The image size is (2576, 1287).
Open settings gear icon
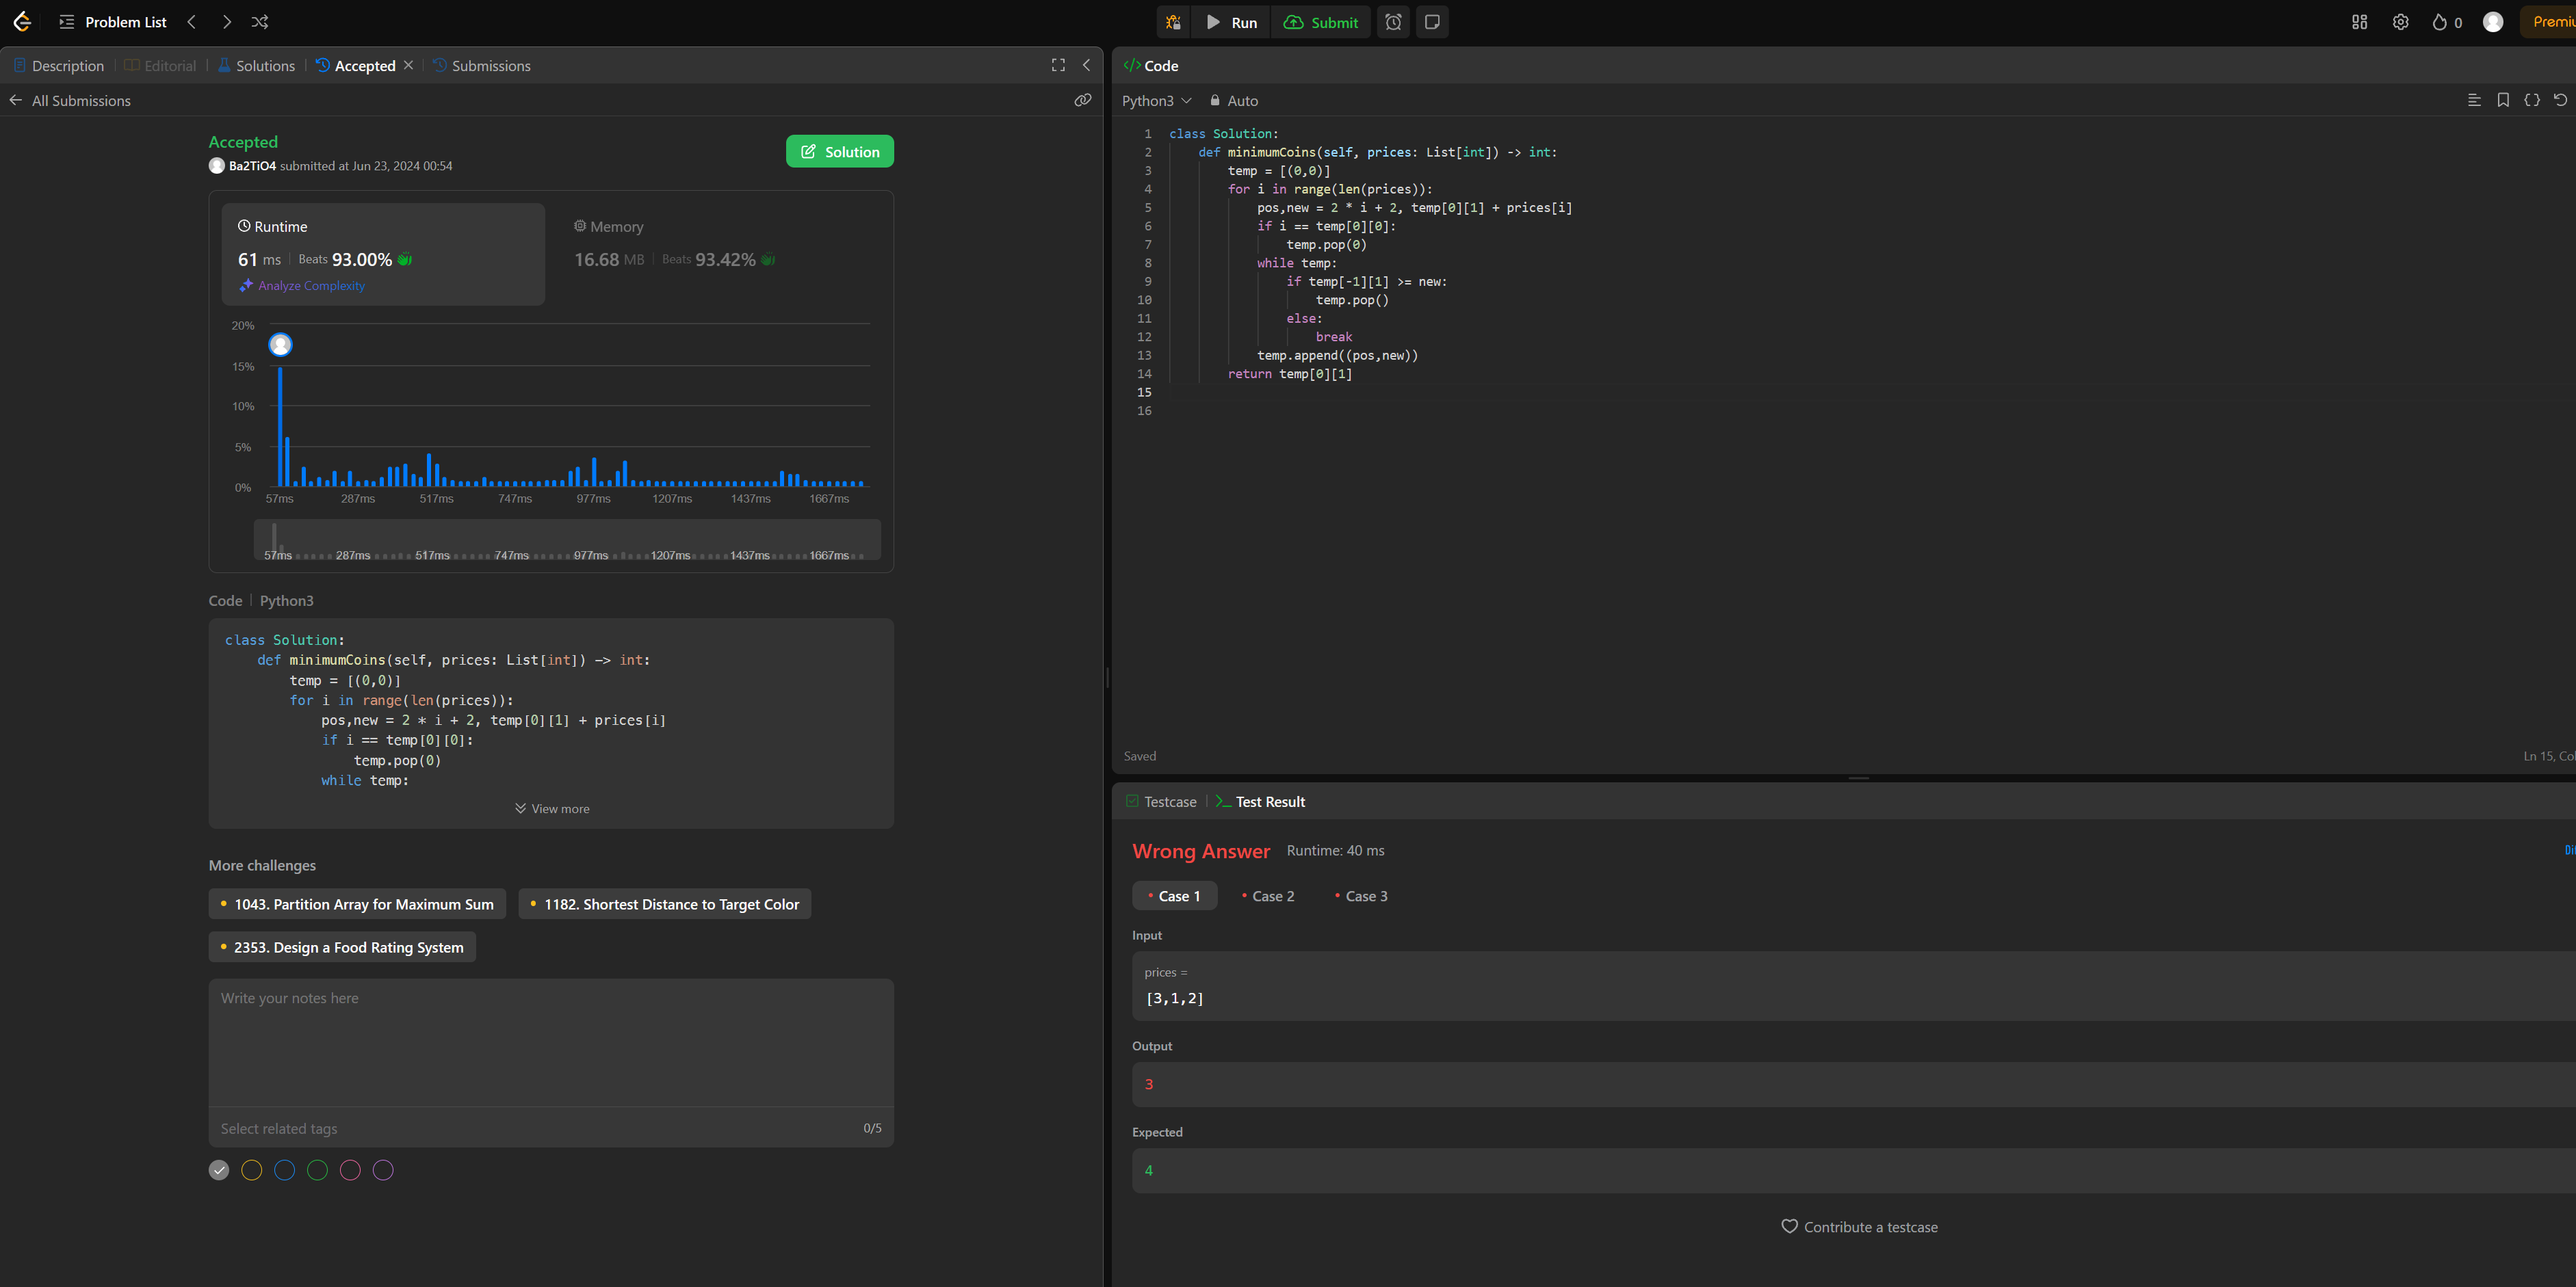click(x=2400, y=22)
